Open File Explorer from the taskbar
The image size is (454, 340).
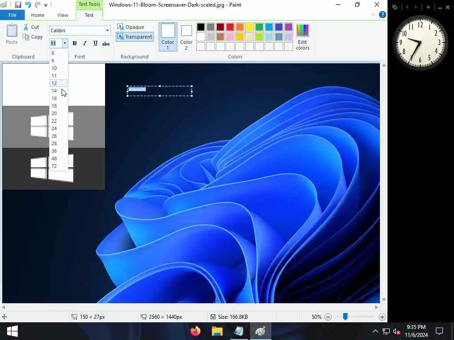[217, 331]
